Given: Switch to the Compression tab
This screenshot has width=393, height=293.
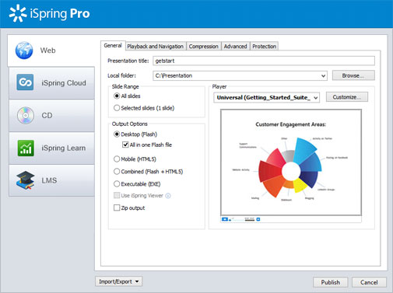Looking at the screenshot, I should (x=204, y=47).
